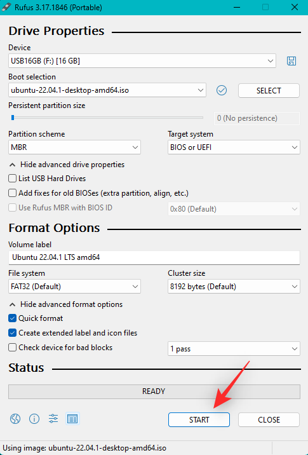Enable List USB Hard Drives checkbox
Image resolution: width=308 pixels, height=455 pixels.
click(12, 178)
